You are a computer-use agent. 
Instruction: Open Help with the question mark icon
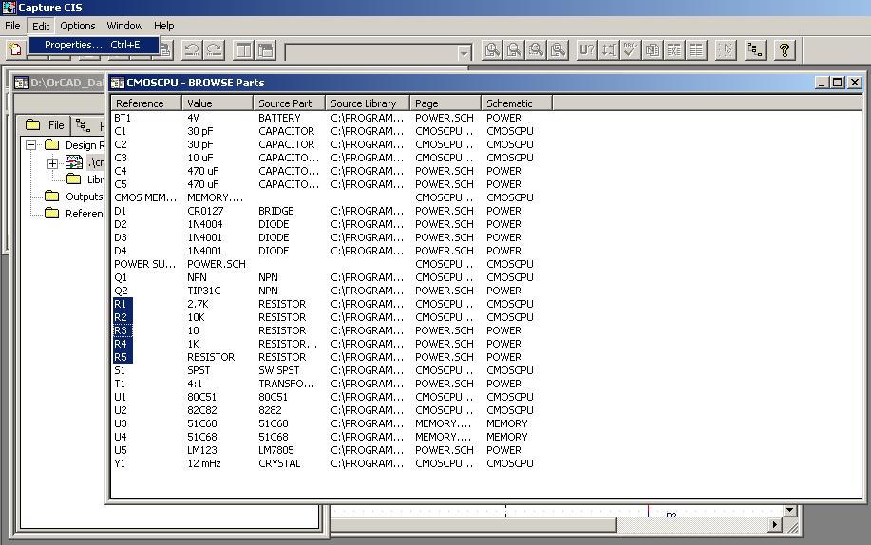click(x=785, y=50)
